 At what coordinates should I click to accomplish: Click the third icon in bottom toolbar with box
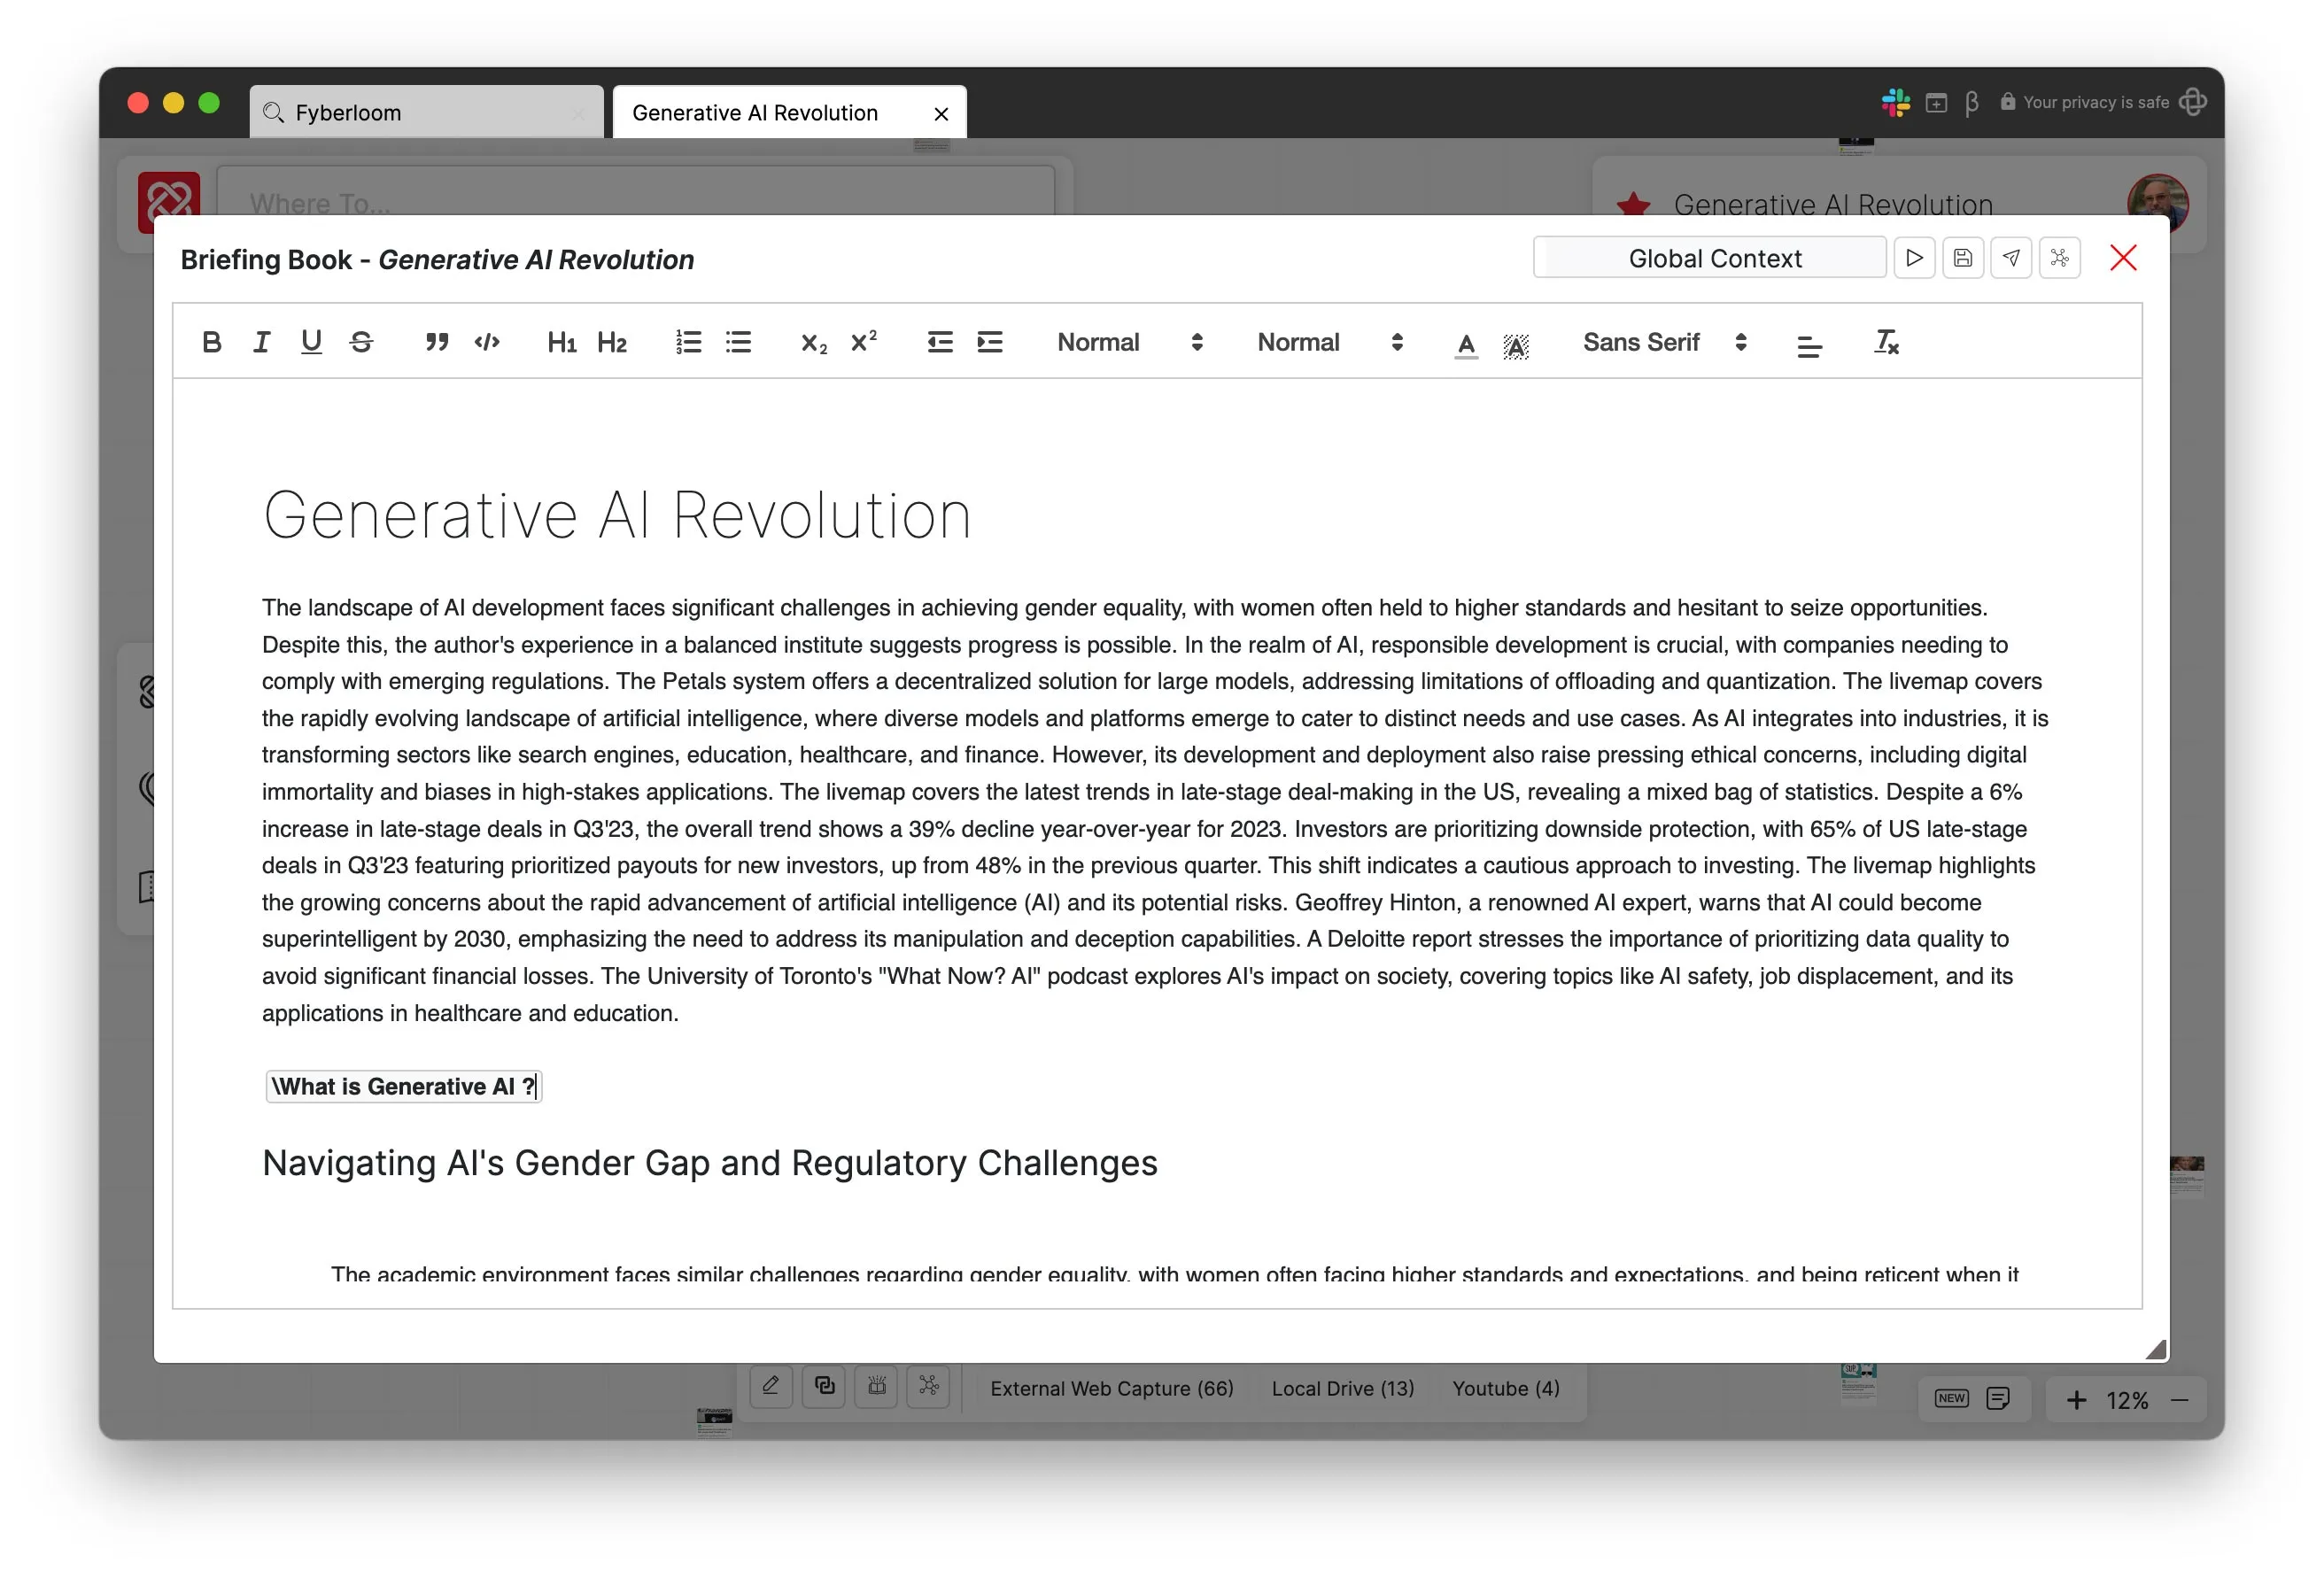click(x=876, y=1386)
